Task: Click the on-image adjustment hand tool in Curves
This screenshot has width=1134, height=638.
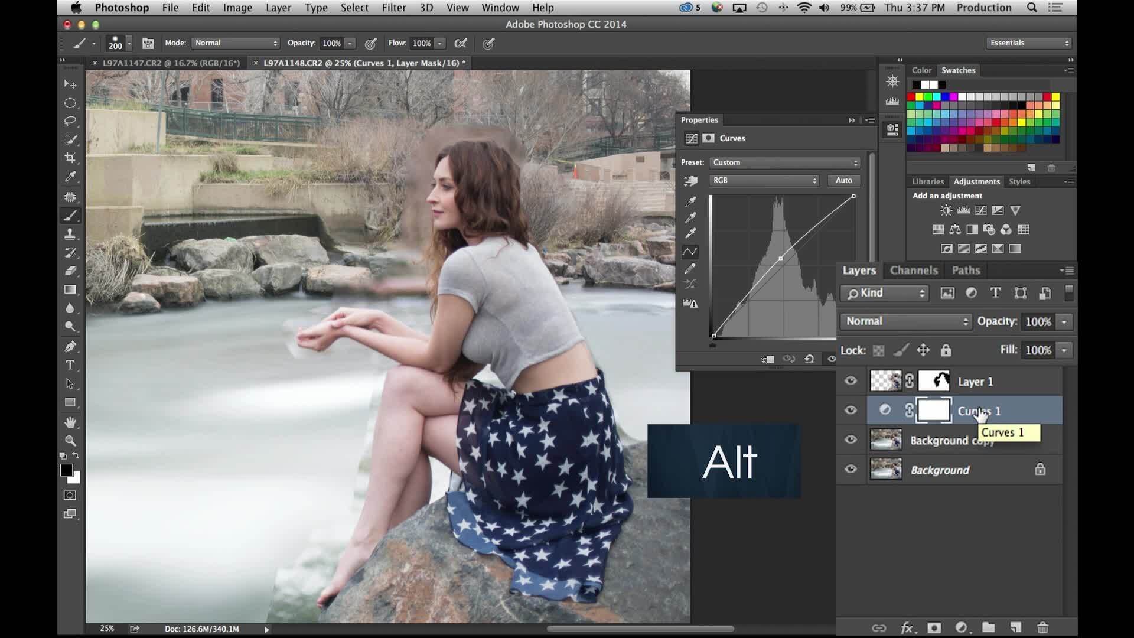Action: click(x=690, y=181)
